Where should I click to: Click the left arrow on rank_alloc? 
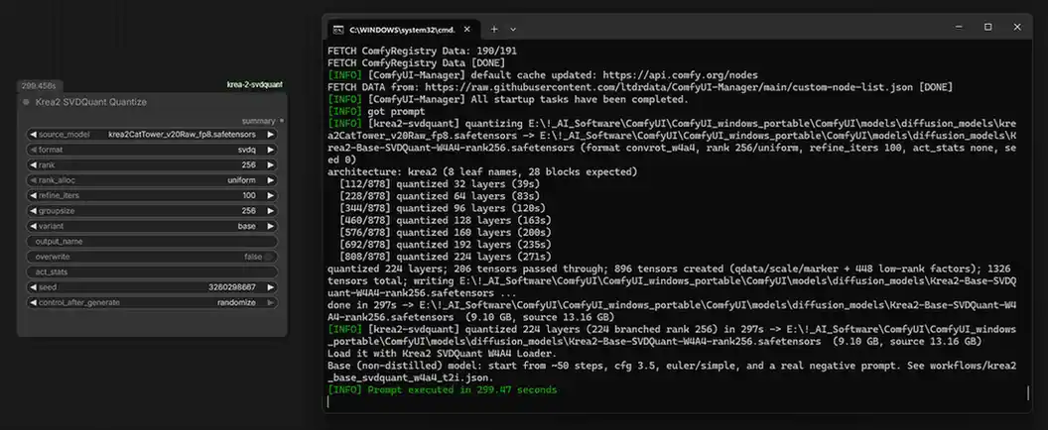click(x=33, y=180)
